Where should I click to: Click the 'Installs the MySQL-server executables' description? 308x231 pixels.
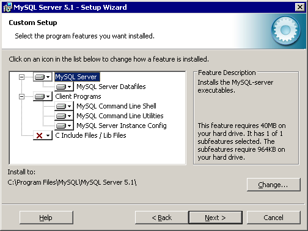235,87
